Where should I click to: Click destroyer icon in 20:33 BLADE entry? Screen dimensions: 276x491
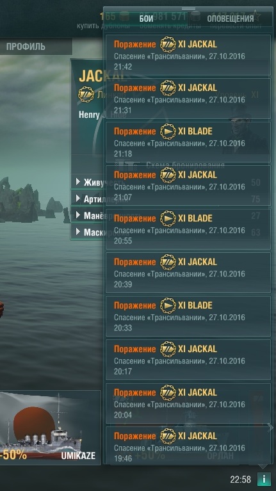(x=168, y=305)
